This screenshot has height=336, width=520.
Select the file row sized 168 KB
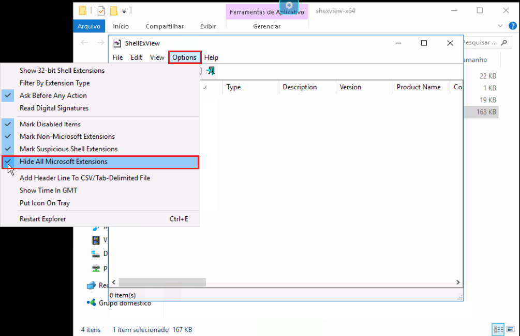tap(481, 112)
